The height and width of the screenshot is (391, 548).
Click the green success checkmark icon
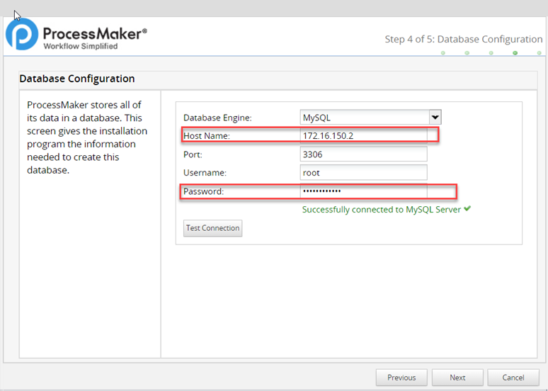point(467,209)
